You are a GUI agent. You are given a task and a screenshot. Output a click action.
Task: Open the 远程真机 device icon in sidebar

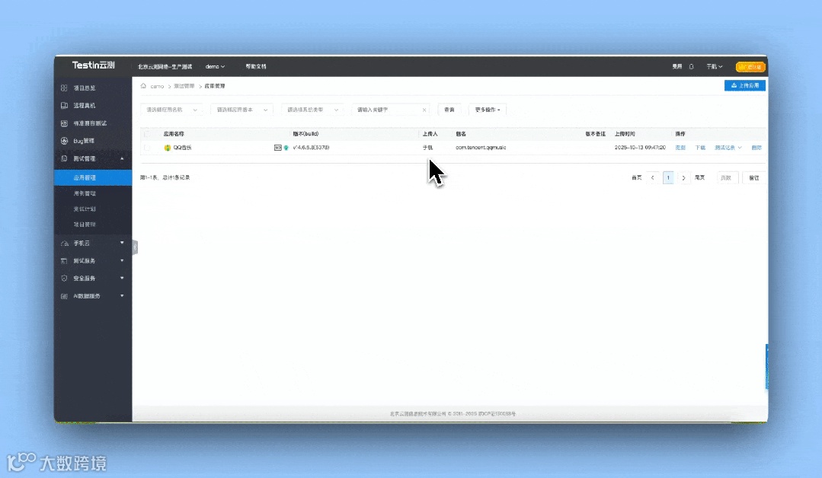point(64,105)
